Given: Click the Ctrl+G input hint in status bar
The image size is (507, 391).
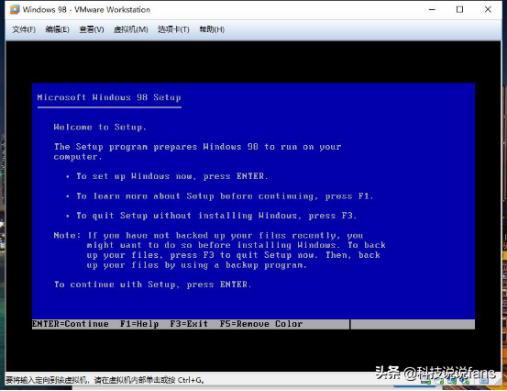Looking at the screenshot, I should click(x=105, y=380).
